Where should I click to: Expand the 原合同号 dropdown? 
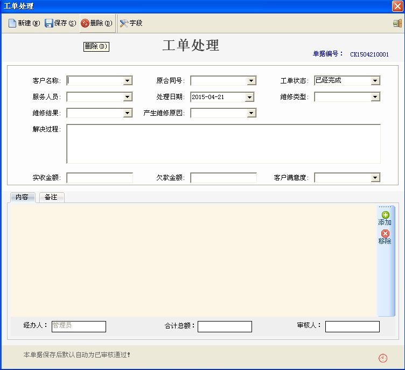251,81
